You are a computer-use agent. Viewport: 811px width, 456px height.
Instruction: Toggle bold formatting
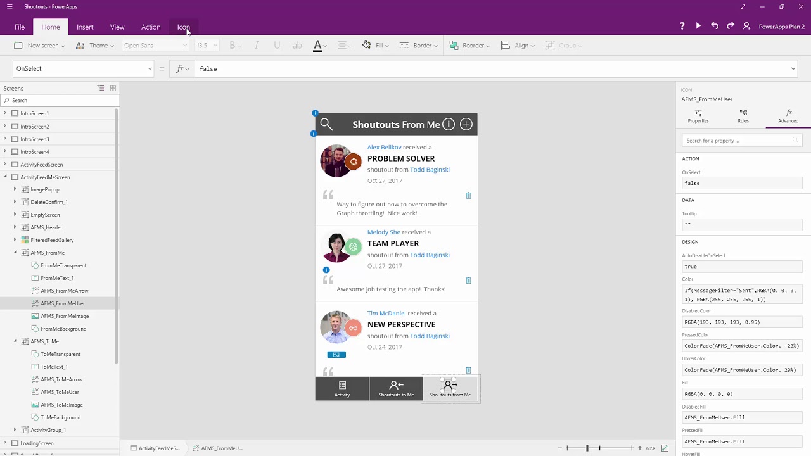point(233,46)
